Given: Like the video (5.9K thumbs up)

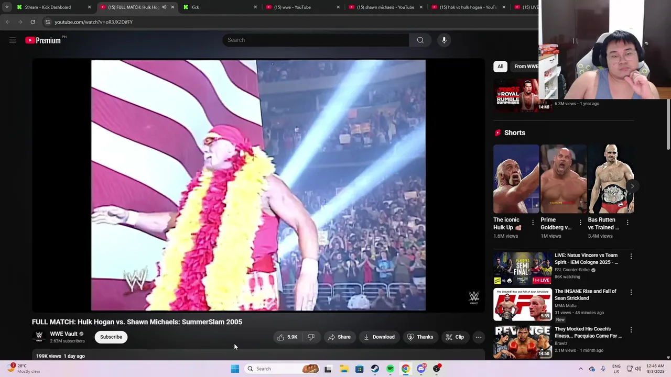Looking at the screenshot, I should point(288,337).
